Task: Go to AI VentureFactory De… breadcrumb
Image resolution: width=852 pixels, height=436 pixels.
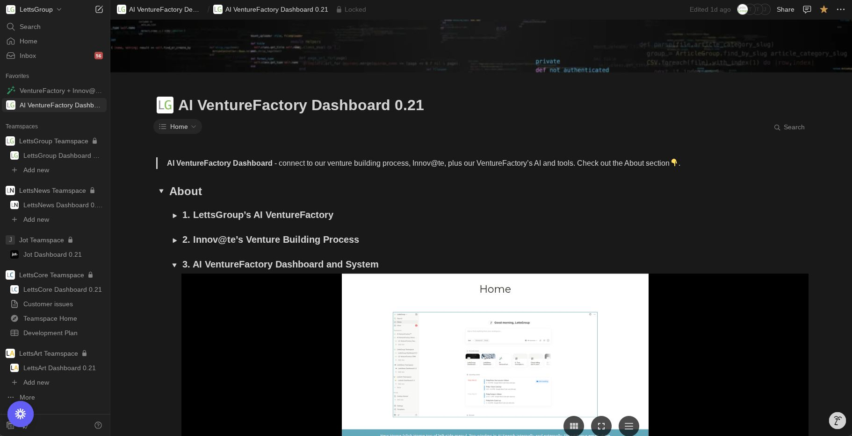Action: 159,9
